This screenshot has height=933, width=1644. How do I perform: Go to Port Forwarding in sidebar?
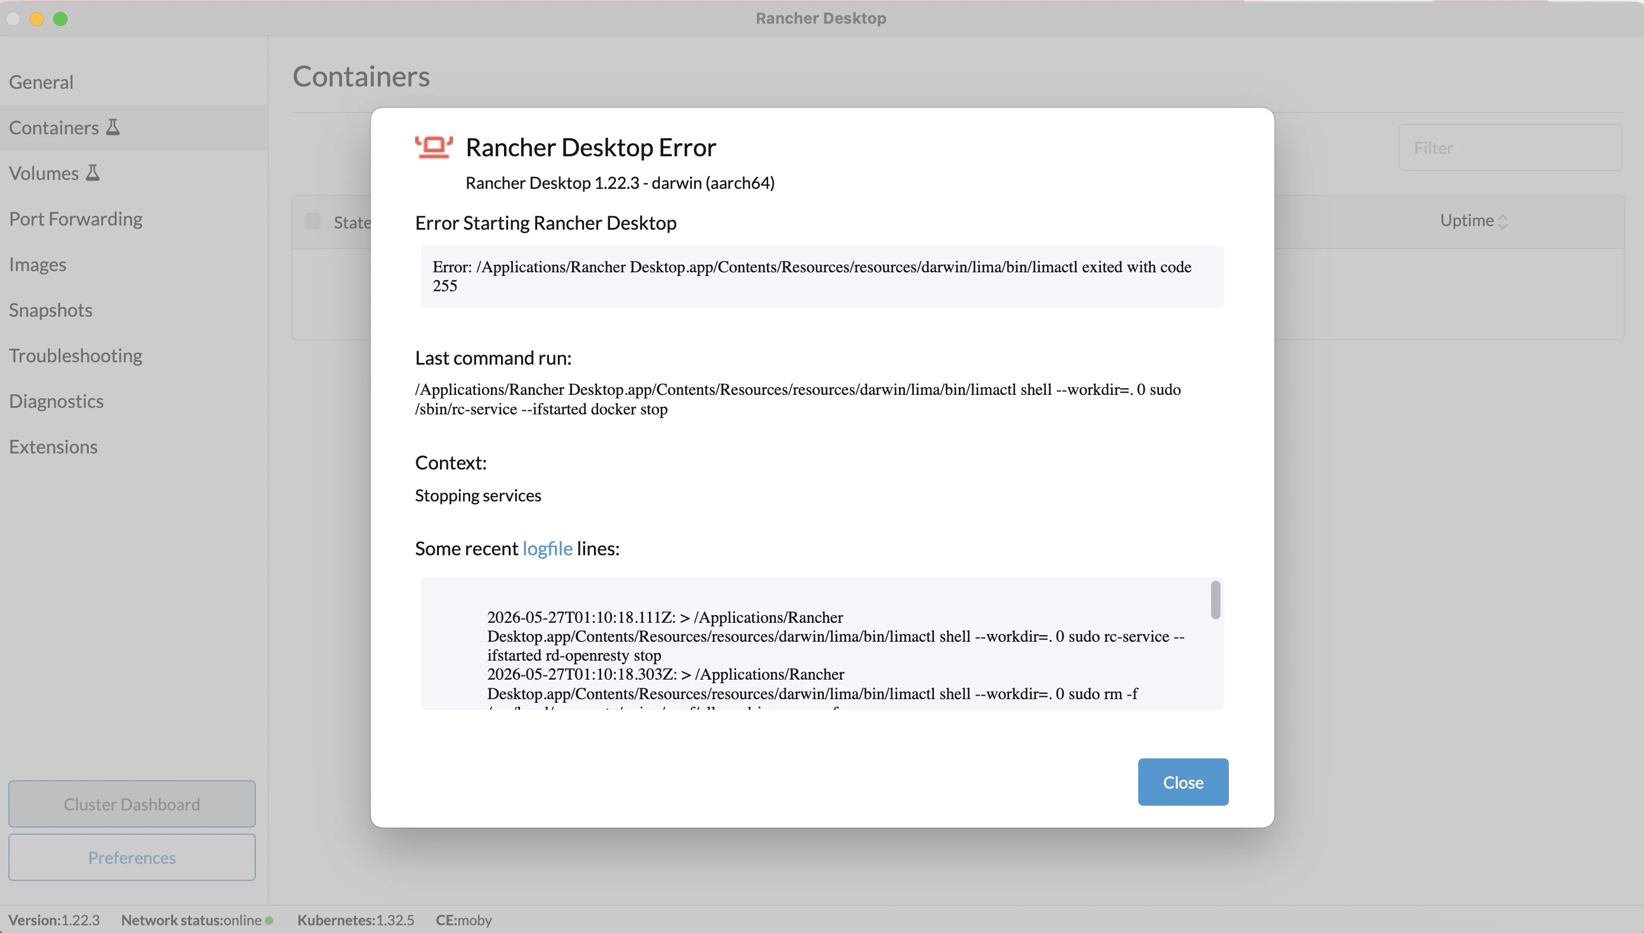134,218
